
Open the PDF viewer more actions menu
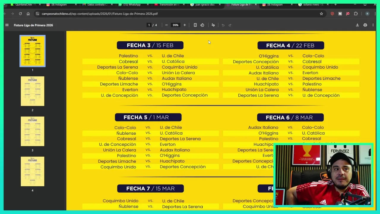click(x=373, y=25)
